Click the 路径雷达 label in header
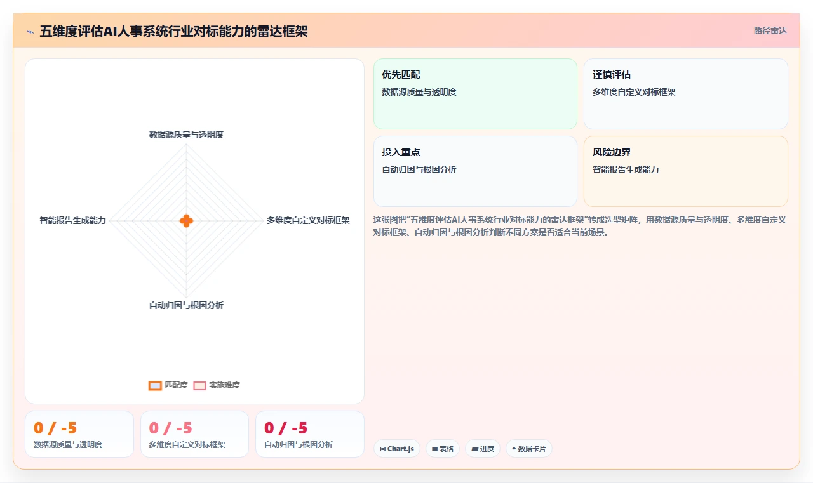The image size is (813, 483). pyautogui.click(x=770, y=30)
